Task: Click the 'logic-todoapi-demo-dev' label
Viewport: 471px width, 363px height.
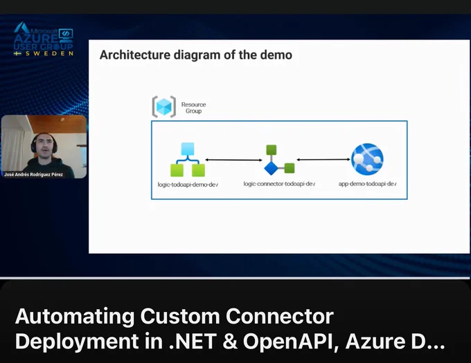Action: pyautogui.click(x=188, y=185)
